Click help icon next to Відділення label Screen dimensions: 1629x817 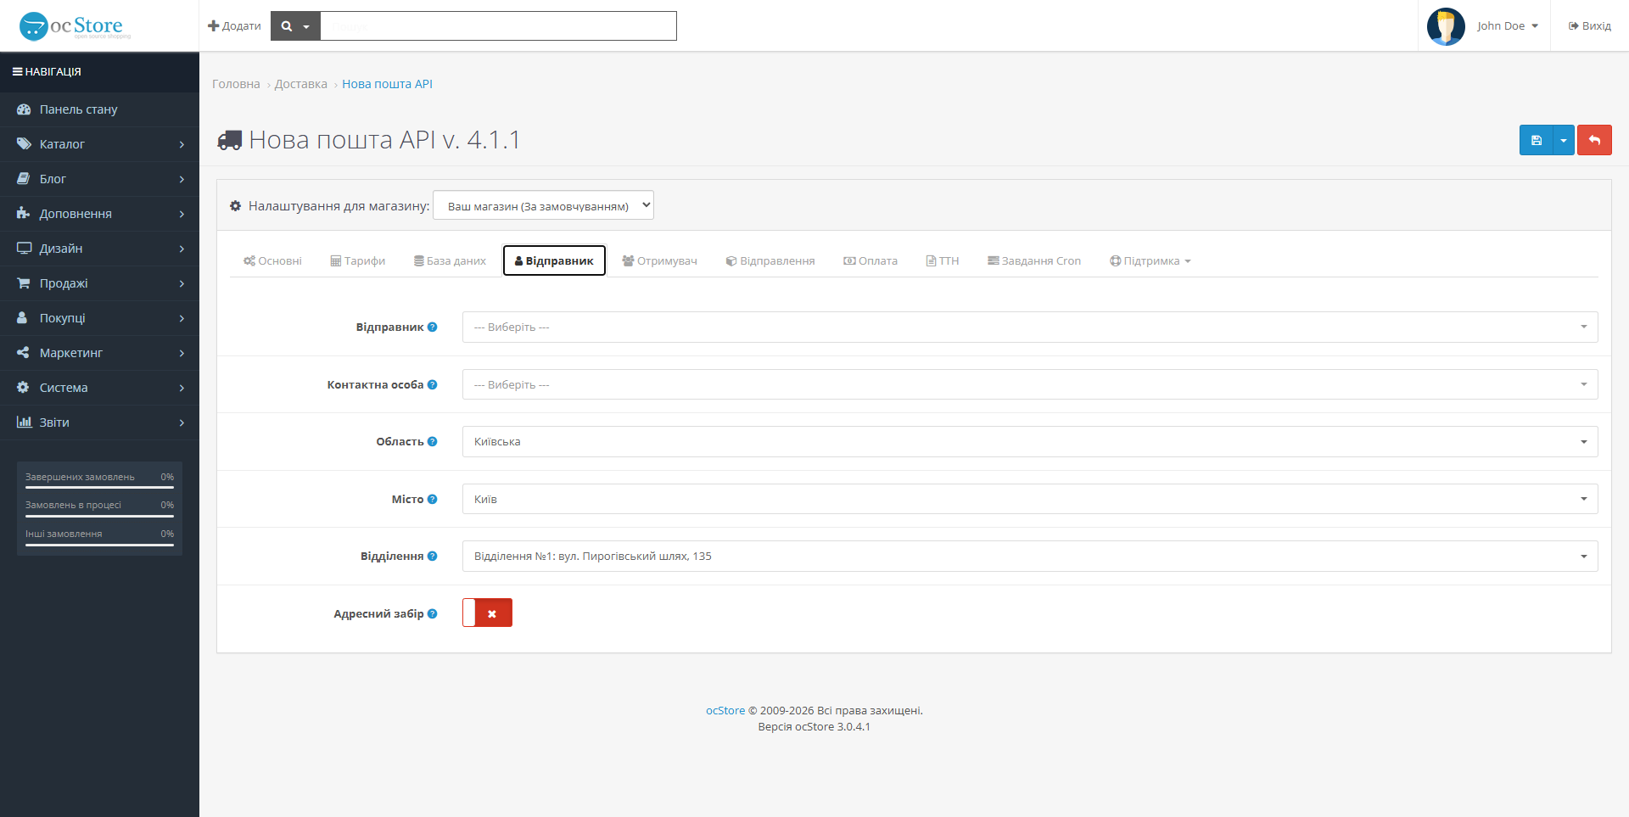pyautogui.click(x=433, y=557)
